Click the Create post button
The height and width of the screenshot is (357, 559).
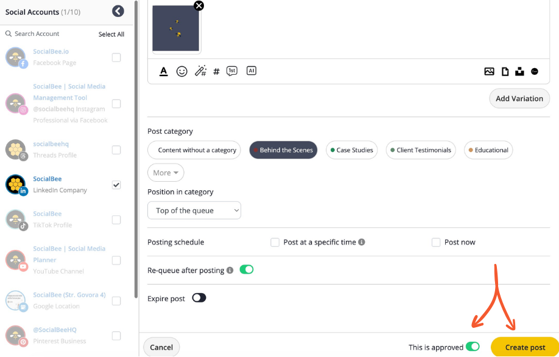[525, 347]
